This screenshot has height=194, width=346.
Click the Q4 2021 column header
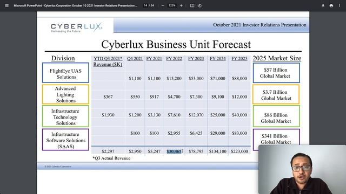(135, 59)
